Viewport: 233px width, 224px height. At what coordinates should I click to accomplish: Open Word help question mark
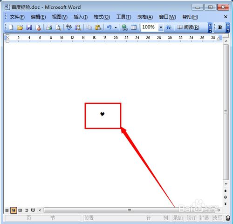click(168, 27)
